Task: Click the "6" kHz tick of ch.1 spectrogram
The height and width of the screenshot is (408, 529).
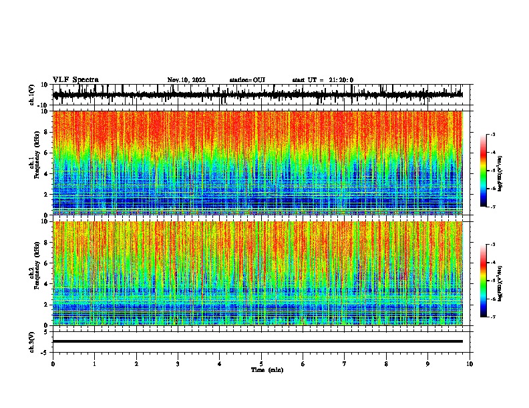Action: click(47, 153)
